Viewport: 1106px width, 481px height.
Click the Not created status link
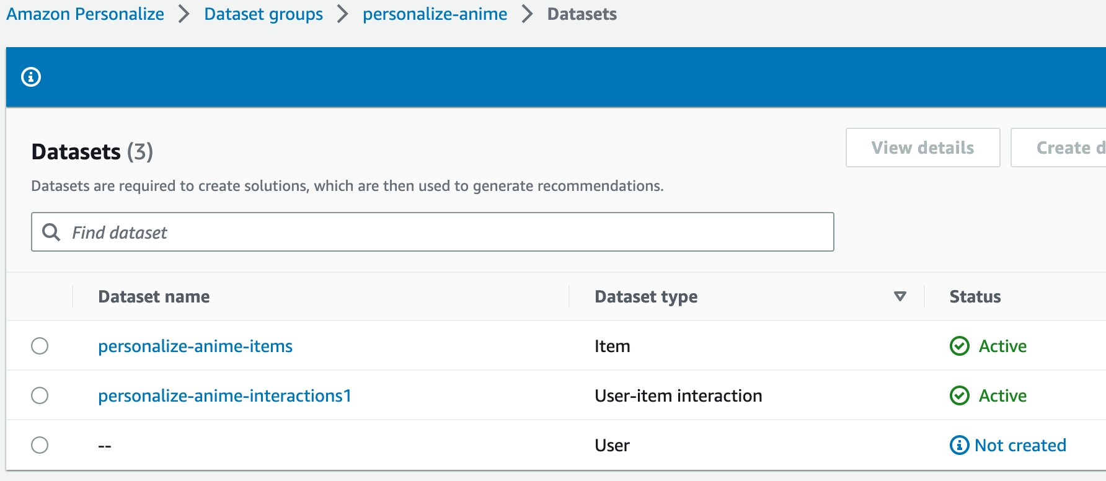point(1020,445)
